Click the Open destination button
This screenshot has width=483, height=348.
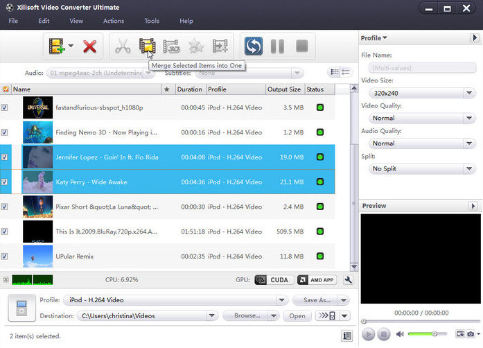point(297,315)
